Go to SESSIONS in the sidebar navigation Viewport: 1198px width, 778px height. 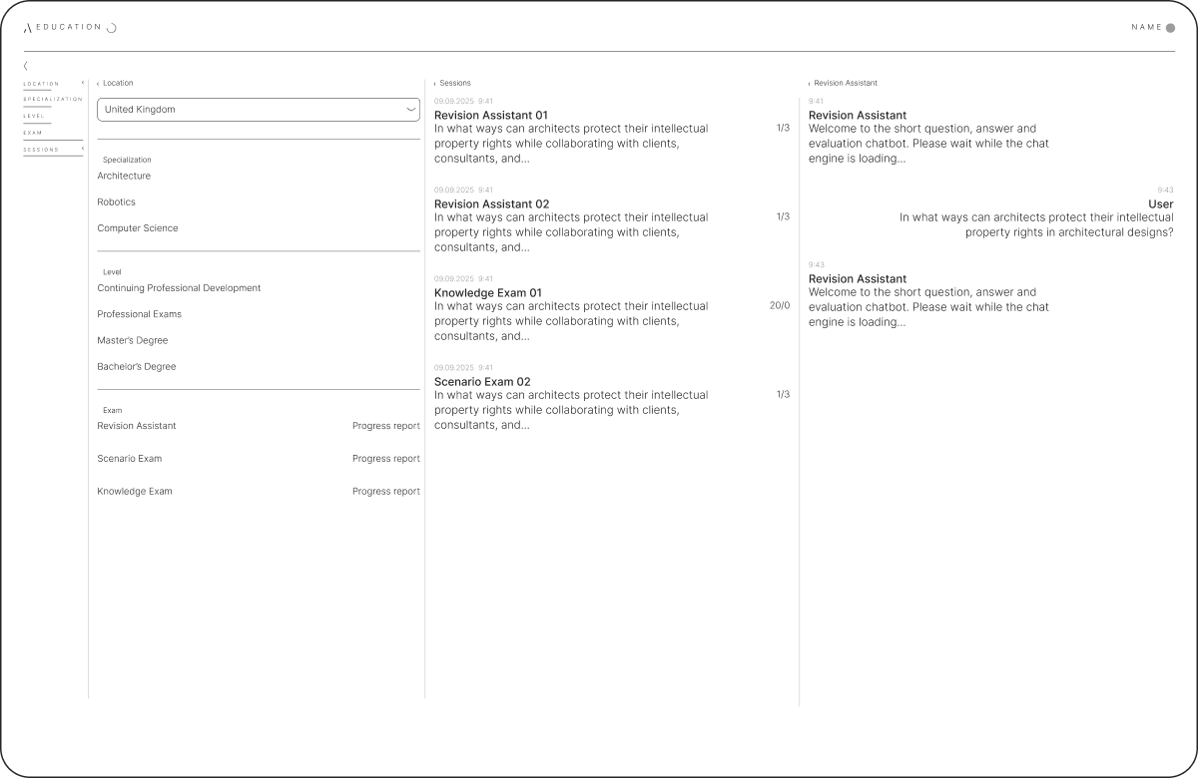pos(41,150)
